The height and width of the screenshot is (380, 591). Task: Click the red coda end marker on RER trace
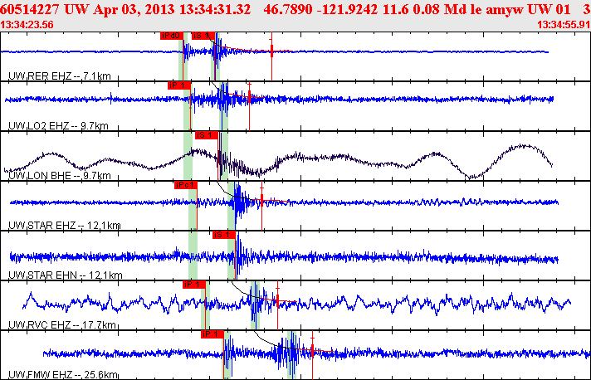click(271, 51)
